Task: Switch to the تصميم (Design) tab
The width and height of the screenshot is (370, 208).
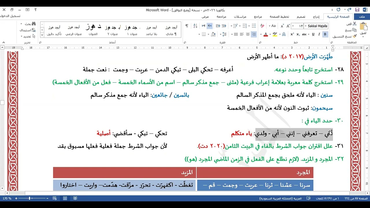Action: pos(301,17)
